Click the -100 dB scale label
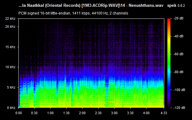This screenshot has height=120, width=192. pos(179,90)
